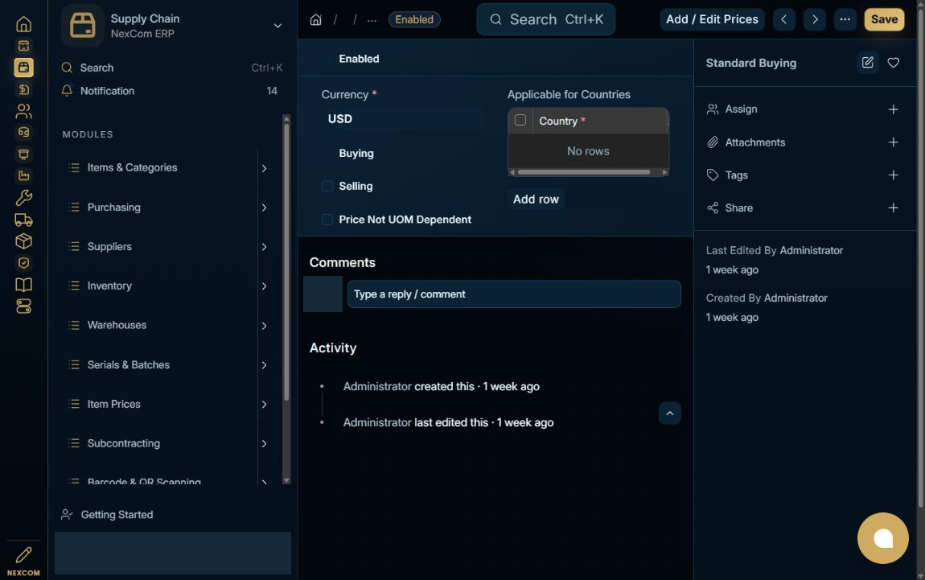The image size is (925, 580).
Task: Open the Items & Categories module
Action: pyautogui.click(x=132, y=167)
